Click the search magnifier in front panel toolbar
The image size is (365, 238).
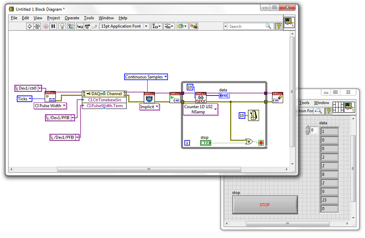[319, 111]
